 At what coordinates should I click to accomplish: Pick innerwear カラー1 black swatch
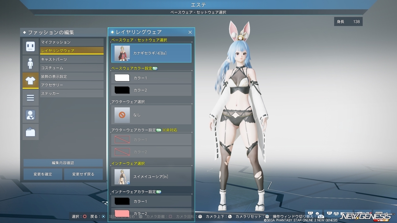point(122,201)
